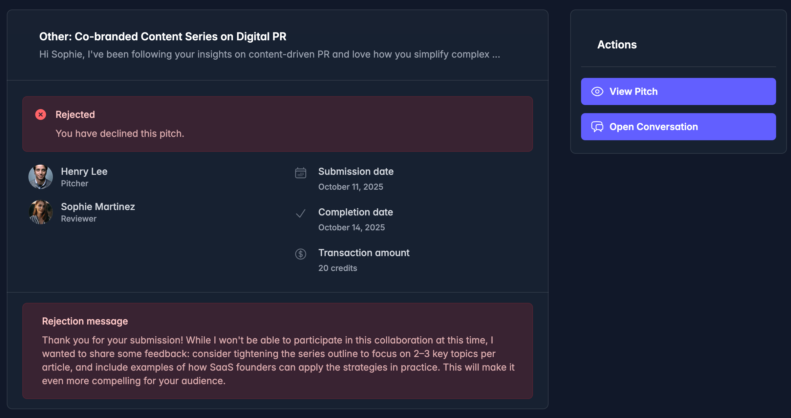This screenshot has height=418, width=791.
Task: Select the Rejected status banner
Action: click(x=278, y=124)
